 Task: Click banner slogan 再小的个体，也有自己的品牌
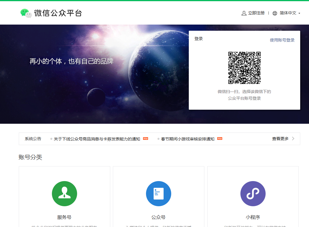point(72,61)
